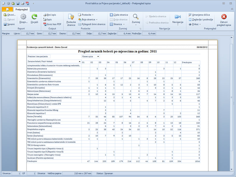Screen dimensions: 236x177
Task: Click the Sveukupno column header
Action: click(x=191, y=62)
